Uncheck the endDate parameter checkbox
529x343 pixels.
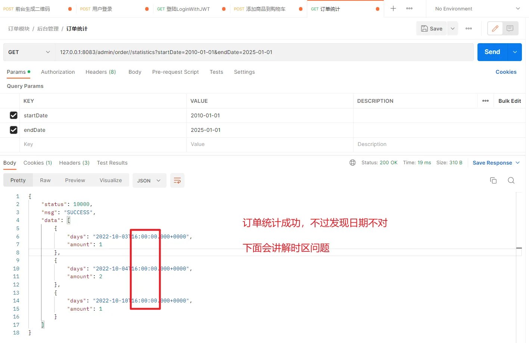[x=13, y=130]
